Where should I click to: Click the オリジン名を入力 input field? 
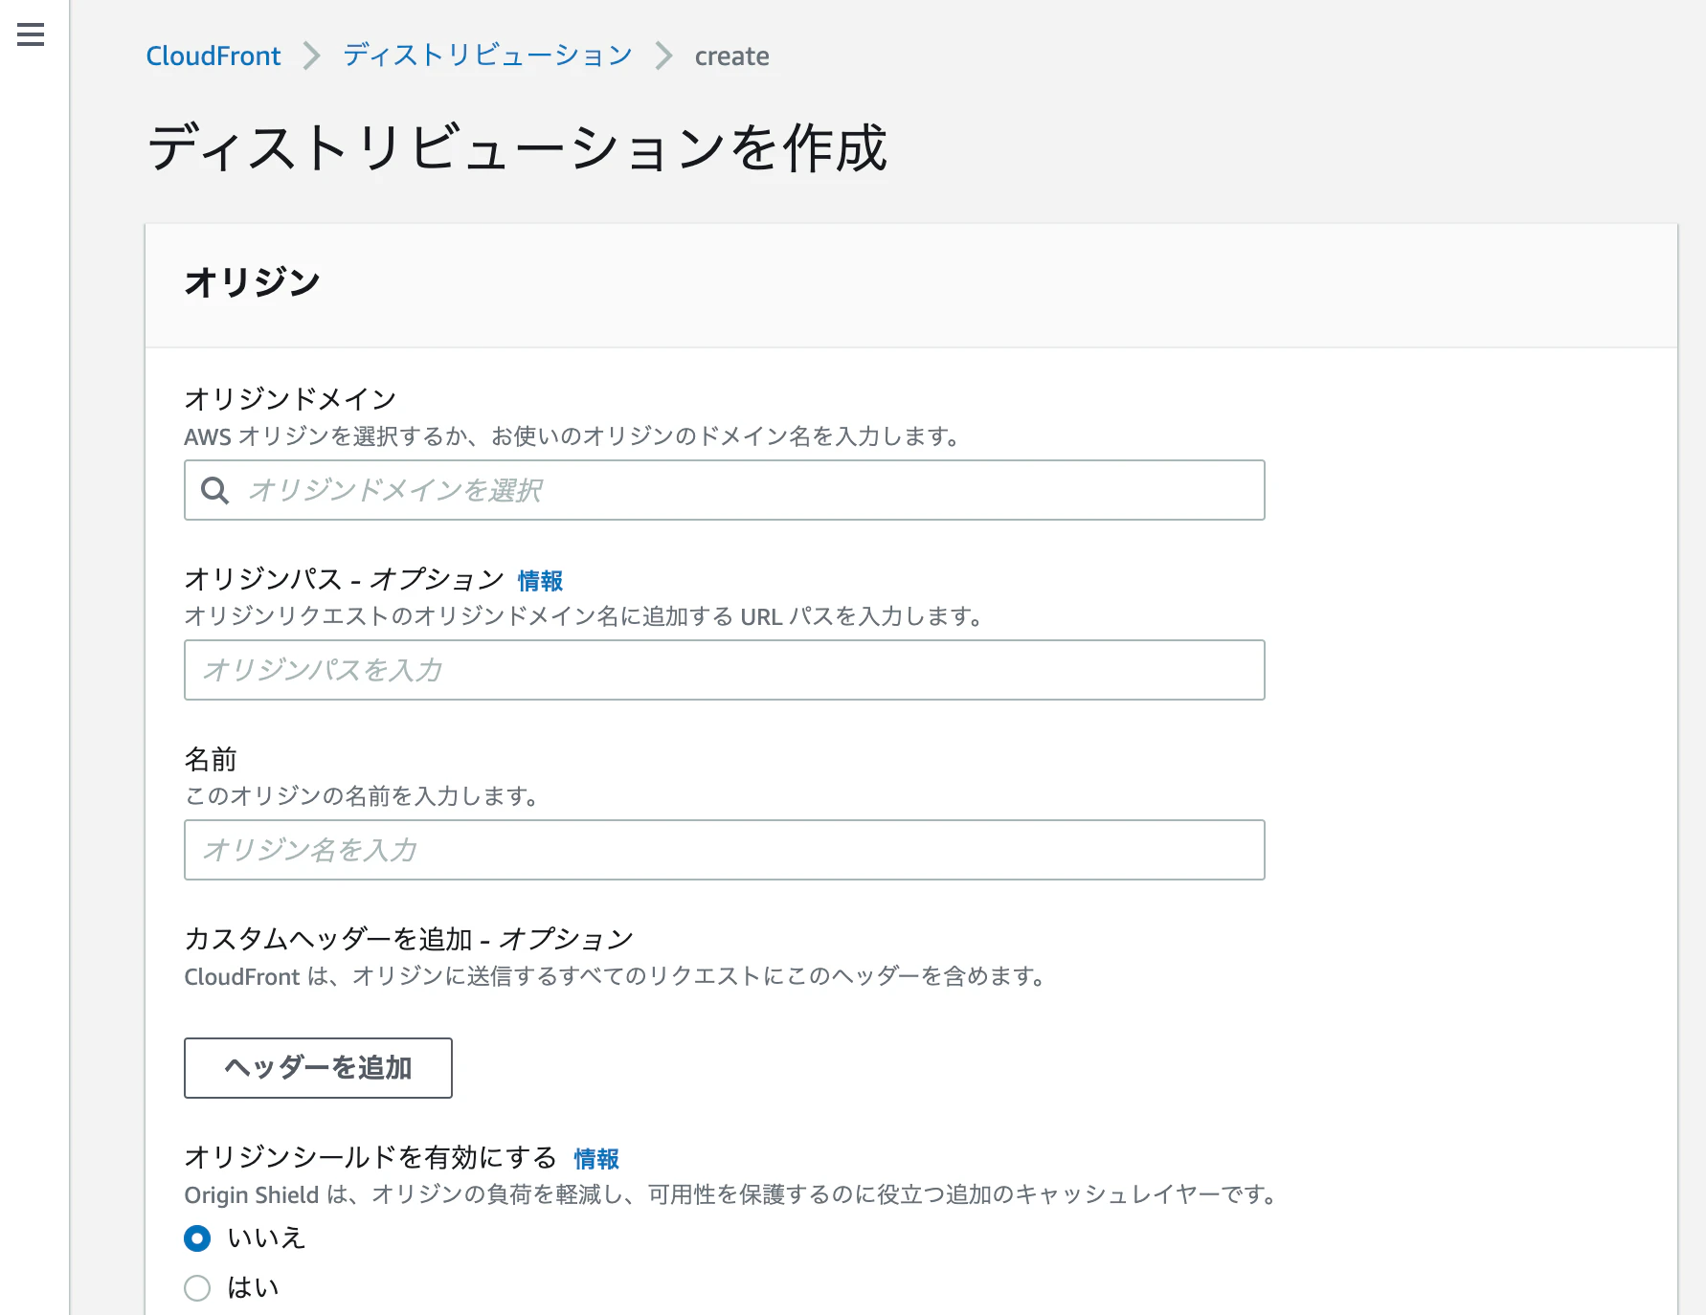(724, 850)
